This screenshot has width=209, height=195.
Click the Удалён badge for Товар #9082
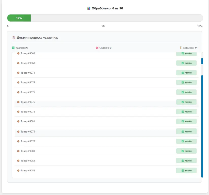pyautogui.click(x=186, y=160)
